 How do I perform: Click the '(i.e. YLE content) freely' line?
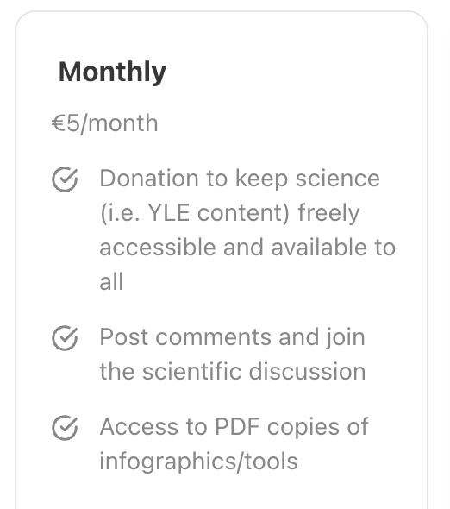229,213
